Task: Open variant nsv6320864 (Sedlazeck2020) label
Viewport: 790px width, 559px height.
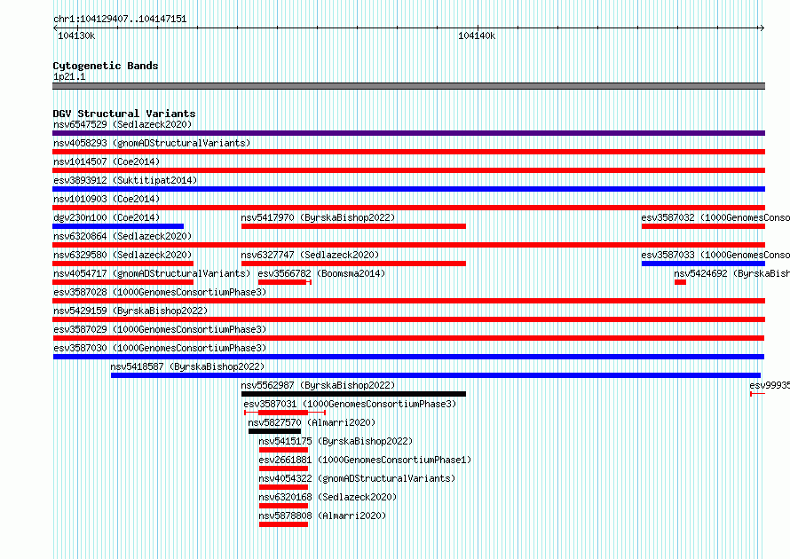Action: (122, 236)
